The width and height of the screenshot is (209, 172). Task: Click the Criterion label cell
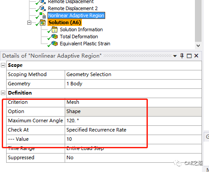coord(36,102)
